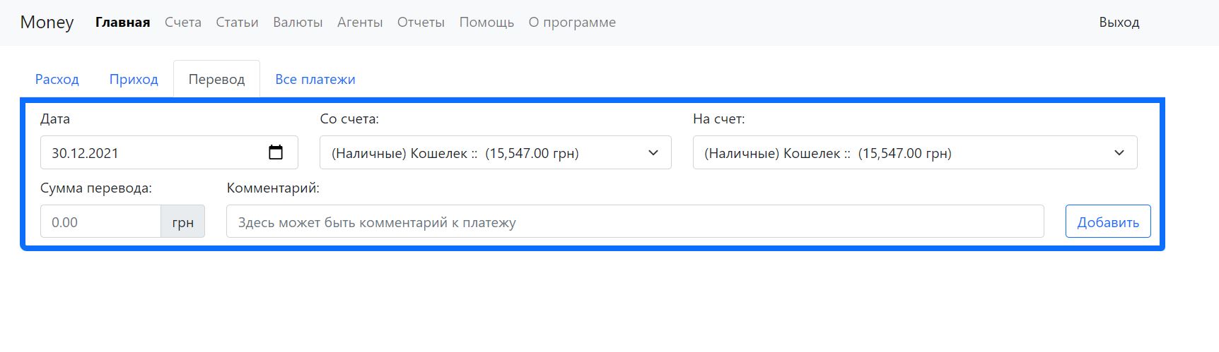Open the О программе page

tap(572, 23)
